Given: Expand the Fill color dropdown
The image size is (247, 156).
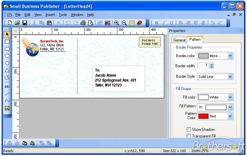Looking at the screenshot, I should click(x=230, y=97).
